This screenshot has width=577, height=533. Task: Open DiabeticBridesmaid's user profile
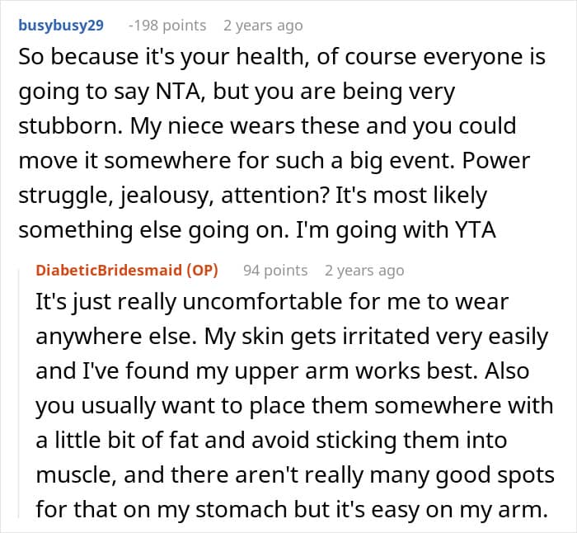(x=109, y=271)
